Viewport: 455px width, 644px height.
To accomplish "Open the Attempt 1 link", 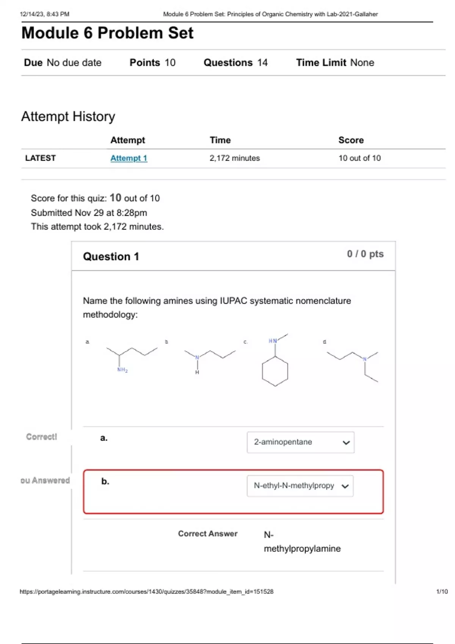I will tap(129, 158).
